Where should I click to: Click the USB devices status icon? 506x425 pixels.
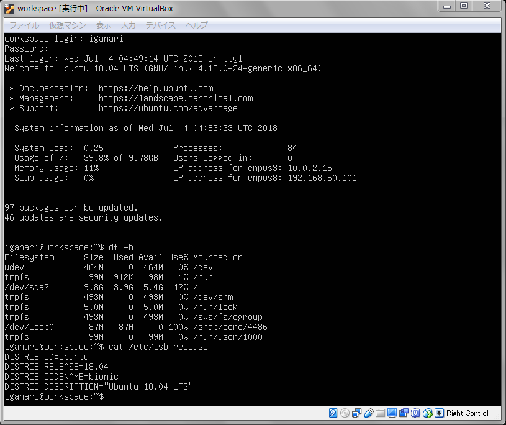click(x=369, y=413)
